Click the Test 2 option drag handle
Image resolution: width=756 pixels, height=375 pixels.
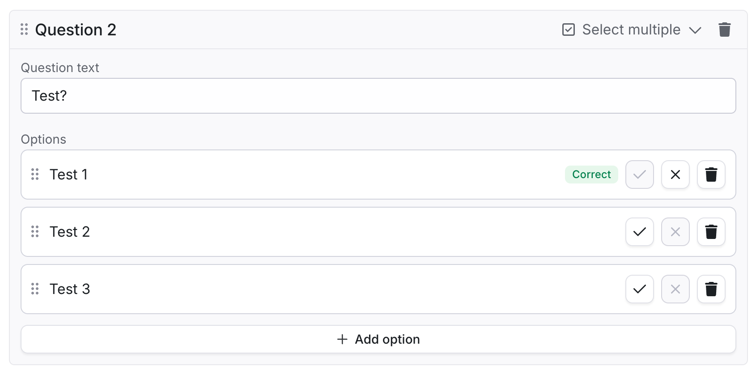pyautogui.click(x=35, y=231)
